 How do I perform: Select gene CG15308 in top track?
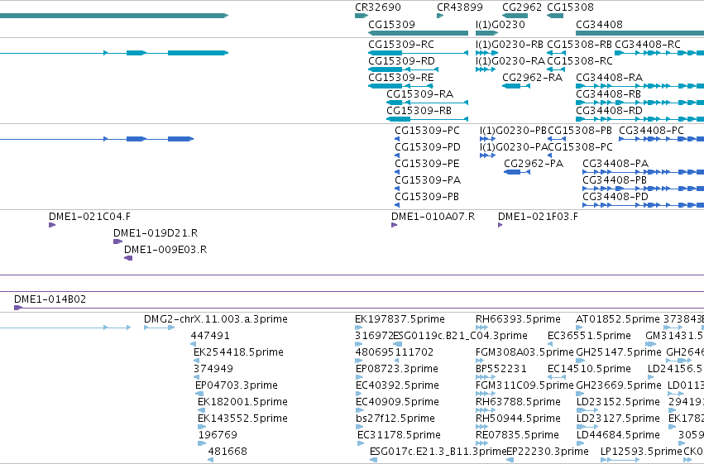(555, 16)
